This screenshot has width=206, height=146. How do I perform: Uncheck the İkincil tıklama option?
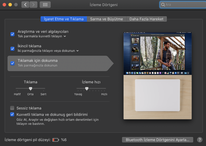(x=12, y=48)
